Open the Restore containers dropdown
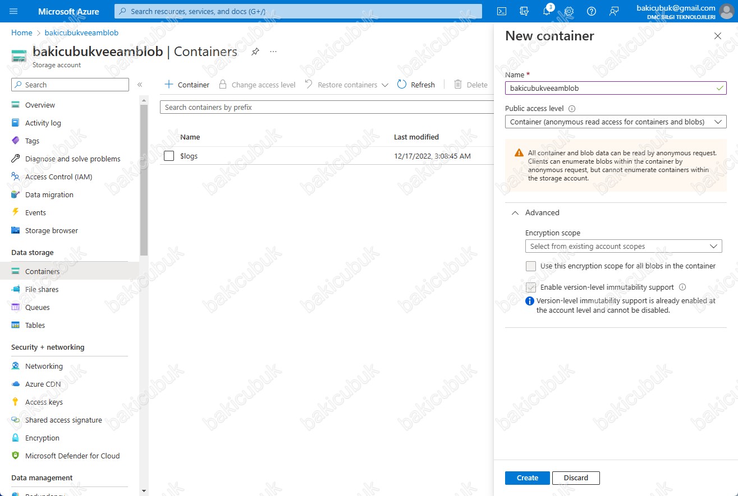 coord(347,85)
